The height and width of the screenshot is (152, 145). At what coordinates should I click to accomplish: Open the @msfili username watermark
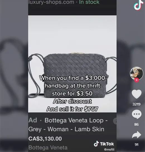109,149
